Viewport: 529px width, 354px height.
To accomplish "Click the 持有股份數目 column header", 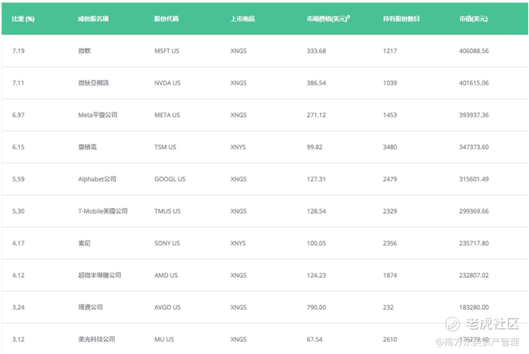I will pyautogui.click(x=401, y=19).
